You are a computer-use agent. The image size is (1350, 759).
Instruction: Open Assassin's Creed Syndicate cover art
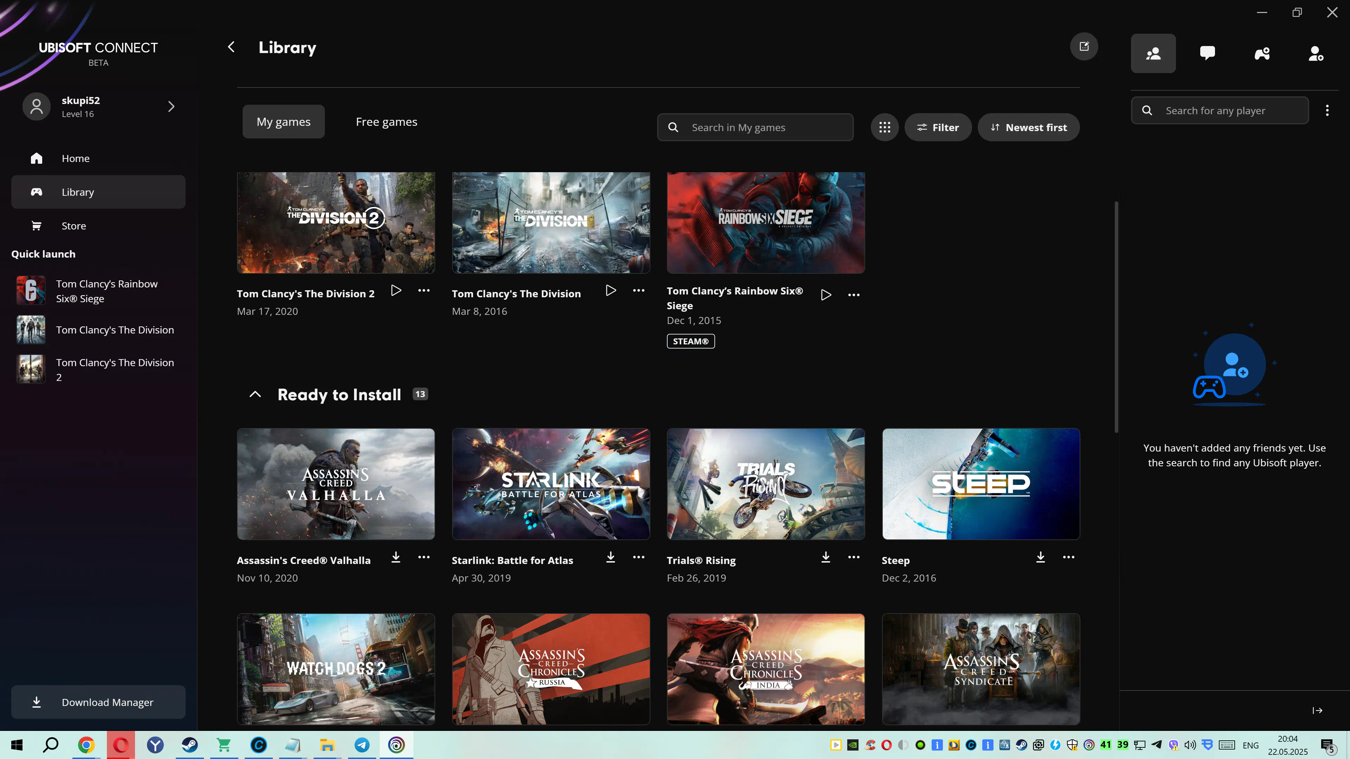point(981,669)
